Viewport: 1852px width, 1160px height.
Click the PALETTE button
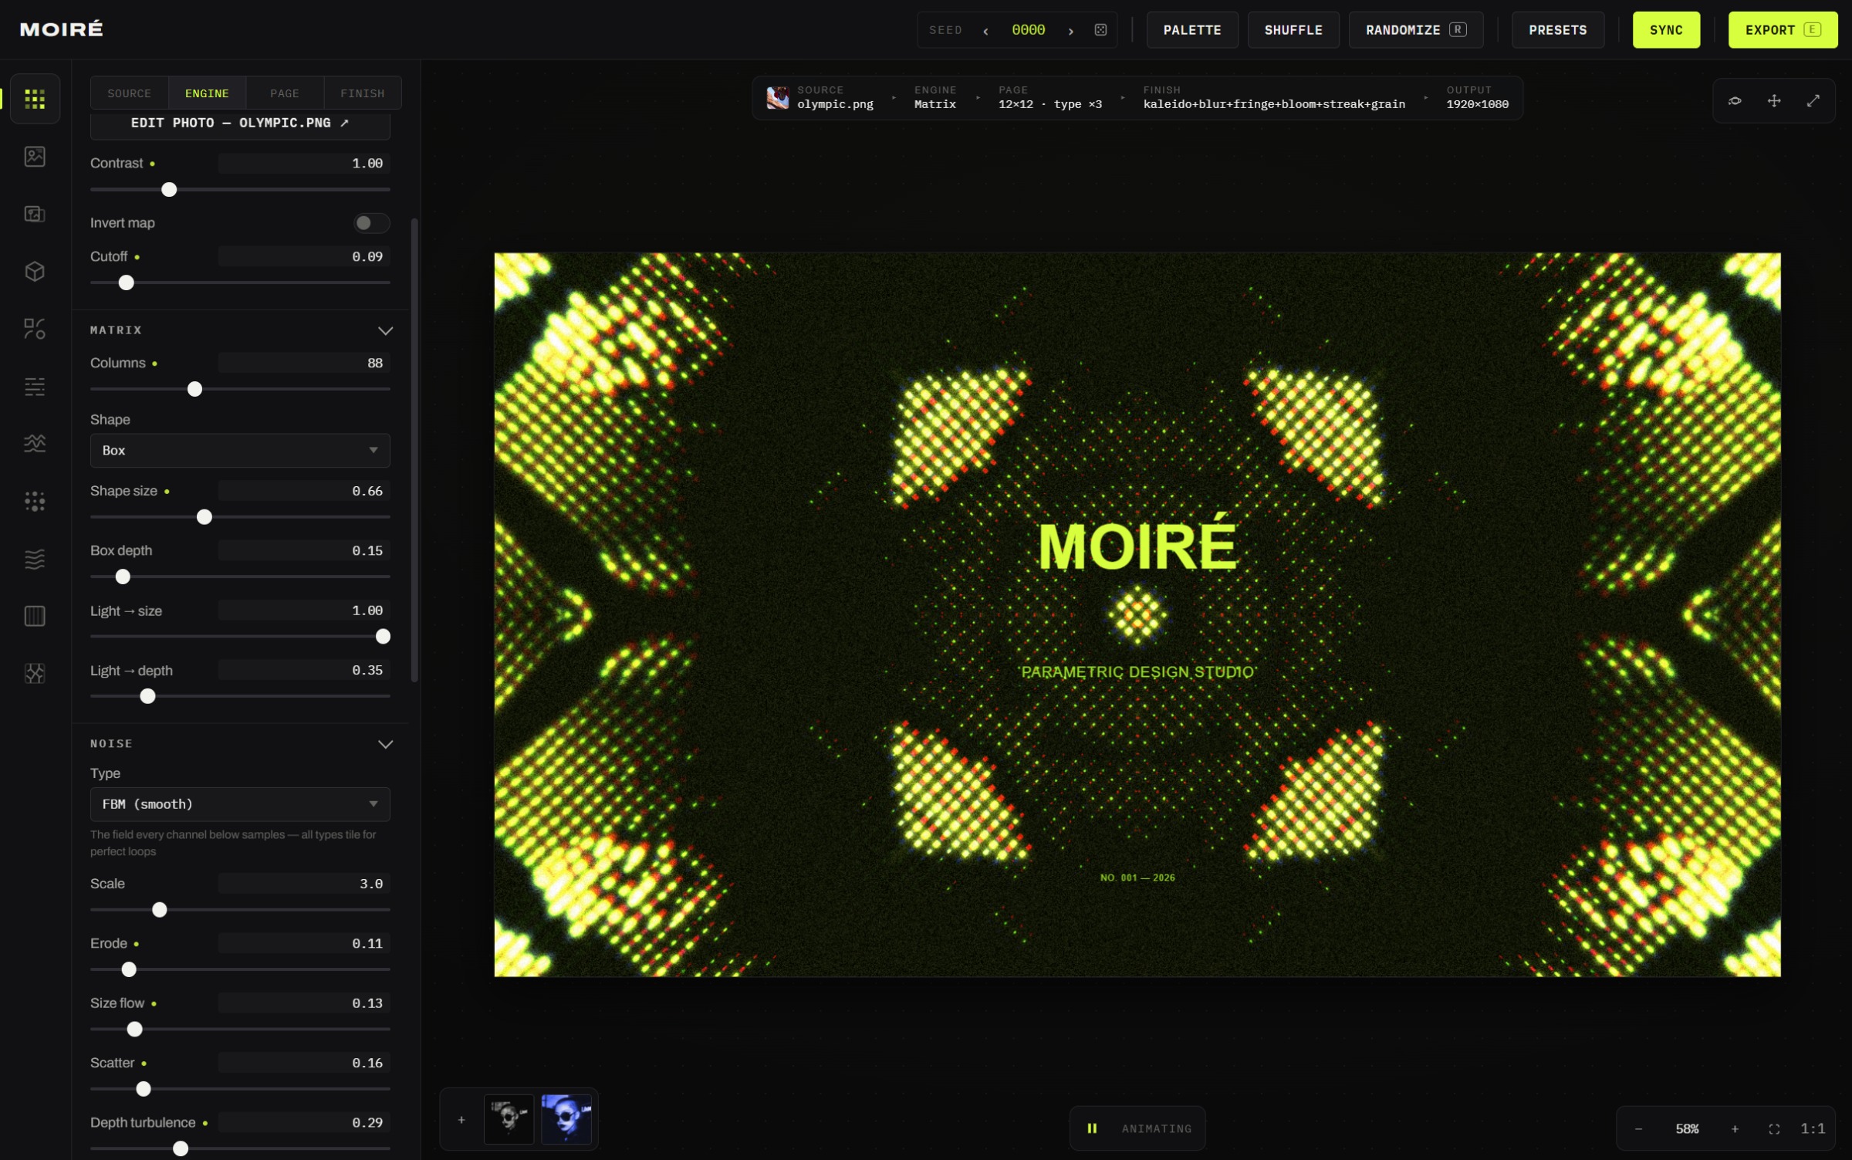[x=1192, y=30]
